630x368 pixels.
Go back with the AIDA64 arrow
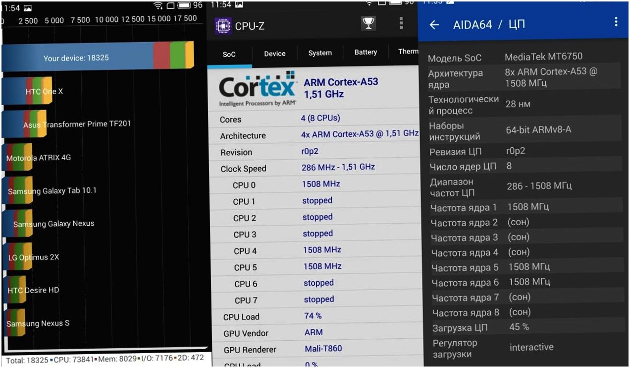pos(434,25)
